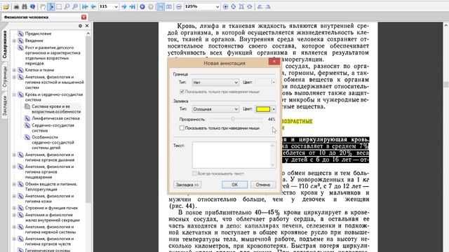Toggle fill Показывать только при наведении checkbox
Viewport: 449px width, 252px height.
pyautogui.click(x=182, y=128)
